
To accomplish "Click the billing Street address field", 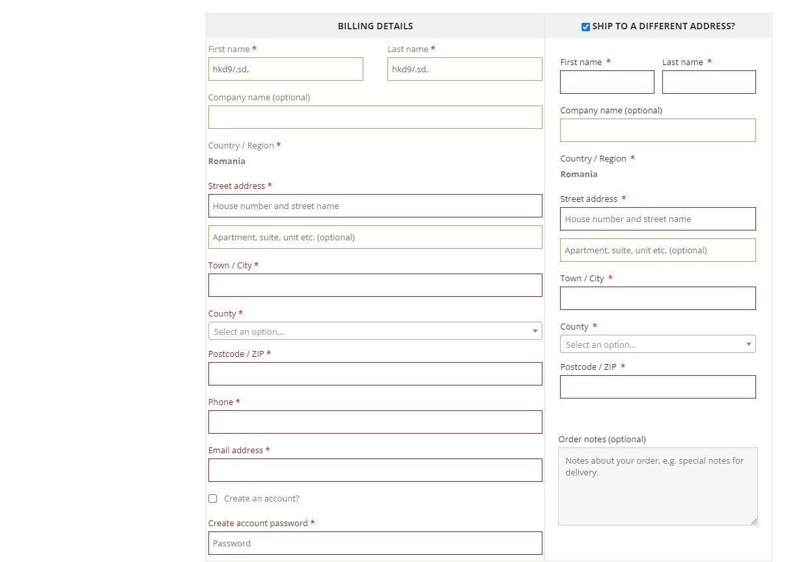I will click(375, 206).
